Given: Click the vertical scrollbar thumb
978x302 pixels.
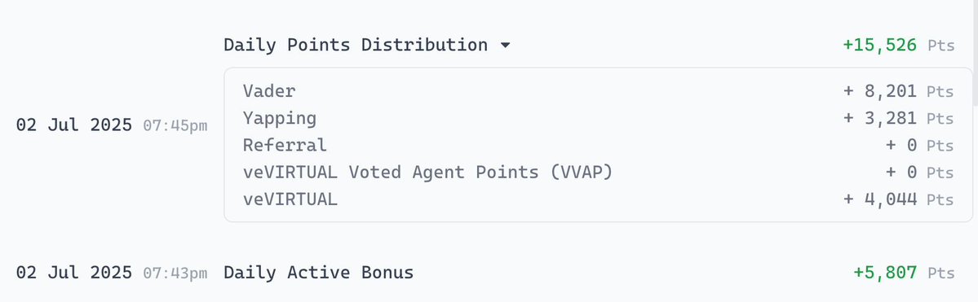Looking at the screenshot, I should [x=975, y=53].
